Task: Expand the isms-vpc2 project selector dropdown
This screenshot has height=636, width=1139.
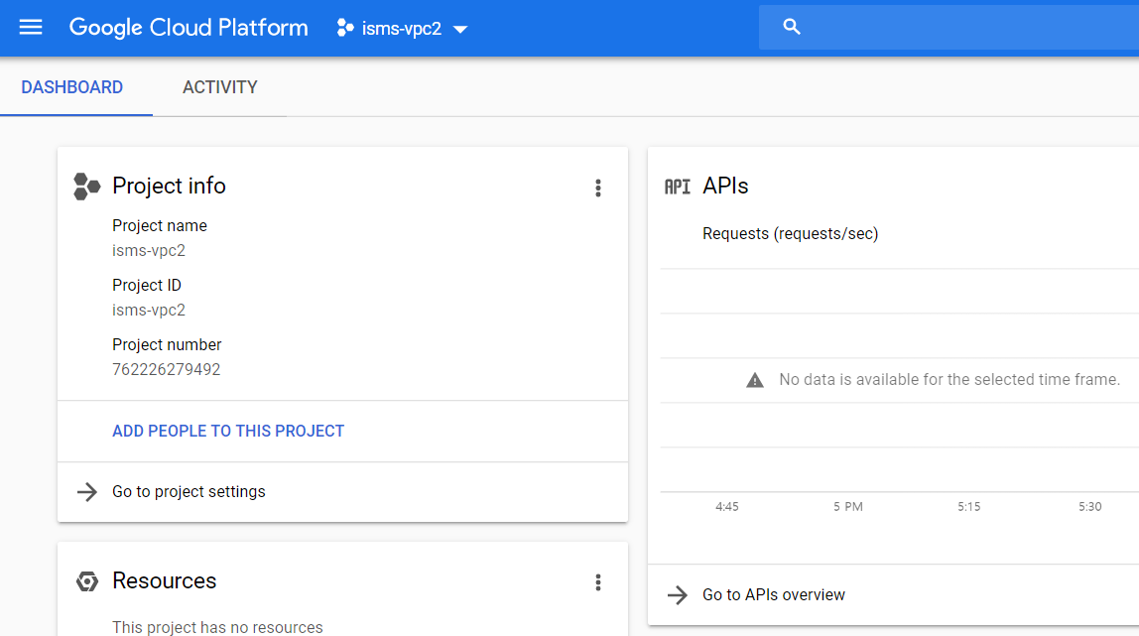Action: click(x=459, y=29)
